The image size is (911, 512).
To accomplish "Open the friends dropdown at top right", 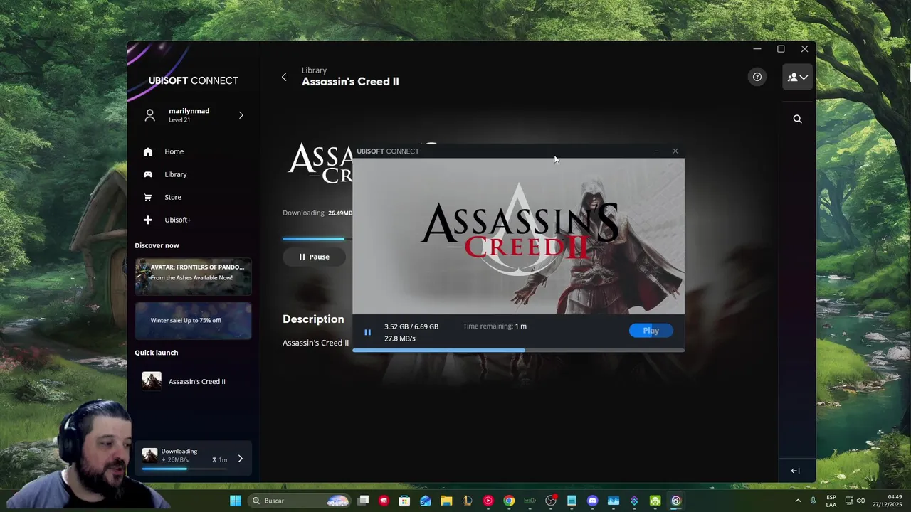I will tap(797, 77).
